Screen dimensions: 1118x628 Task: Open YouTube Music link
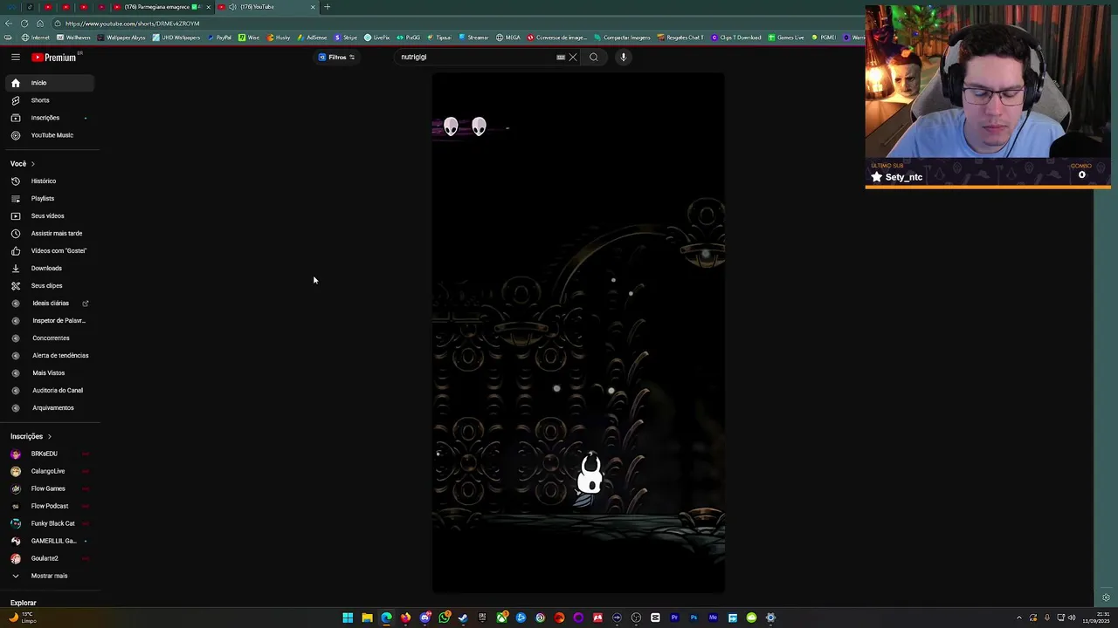(x=48, y=135)
